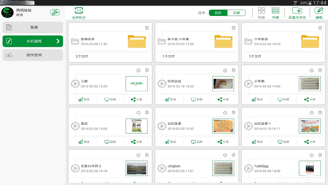Delete the 儿歌 course
The height and width of the screenshot is (185, 328).
coord(147,70)
